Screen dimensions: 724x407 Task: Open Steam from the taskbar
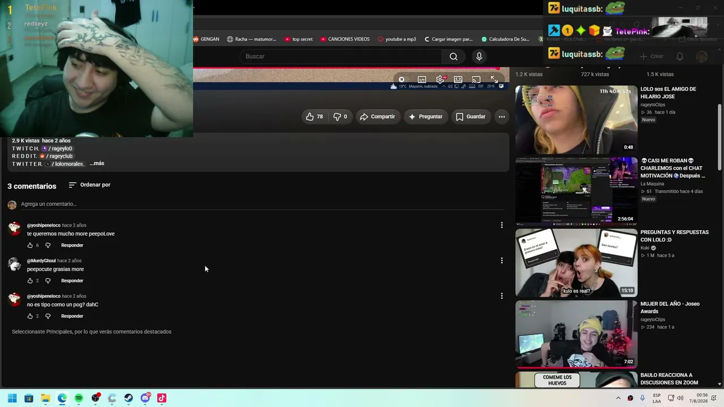click(128, 398)
